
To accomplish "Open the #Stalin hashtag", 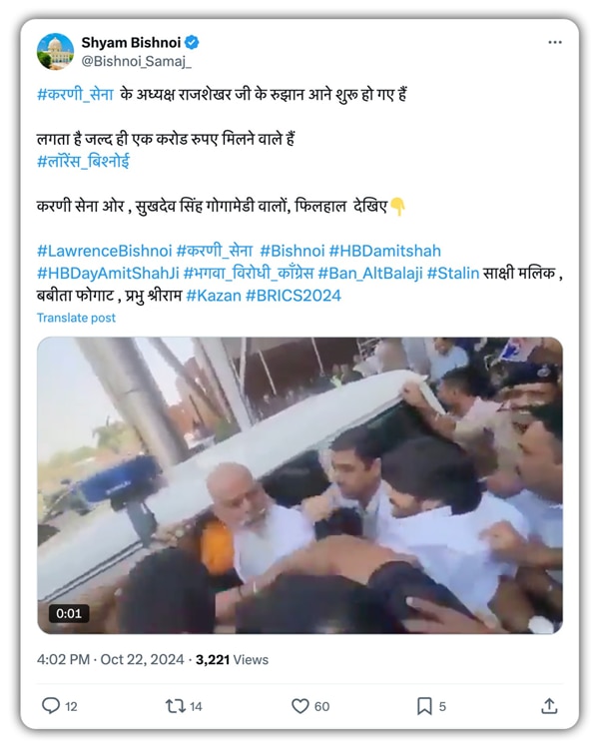I will [x=453, y=274].
